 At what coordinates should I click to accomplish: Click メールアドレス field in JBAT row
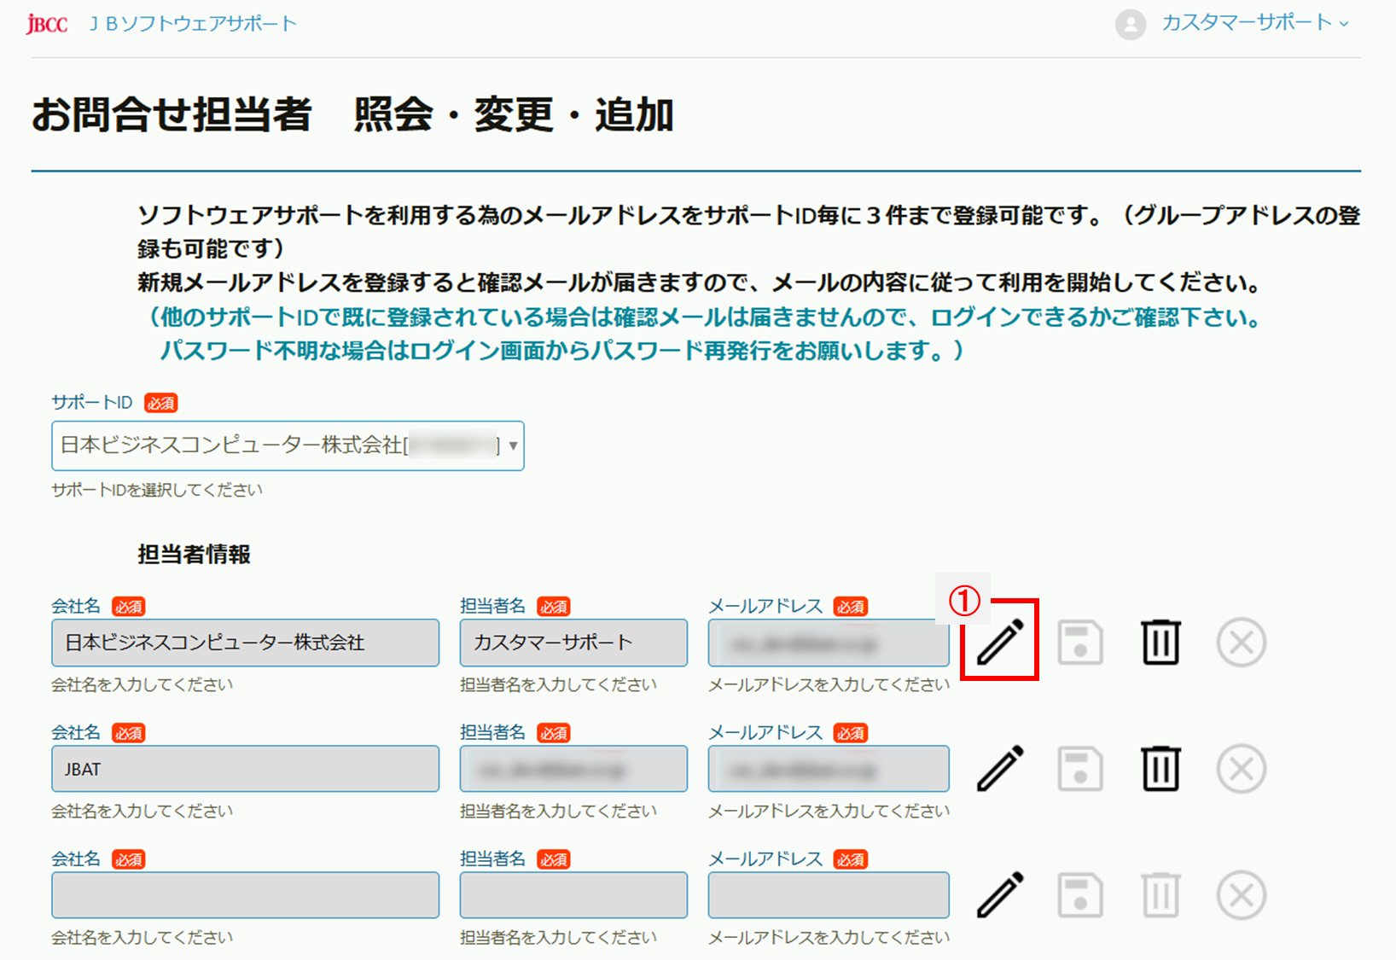829,769
